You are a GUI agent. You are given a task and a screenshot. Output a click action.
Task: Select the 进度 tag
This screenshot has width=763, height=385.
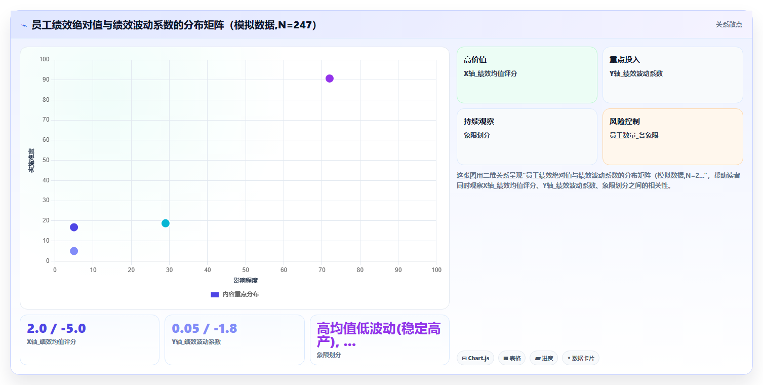tap(544, 358)
